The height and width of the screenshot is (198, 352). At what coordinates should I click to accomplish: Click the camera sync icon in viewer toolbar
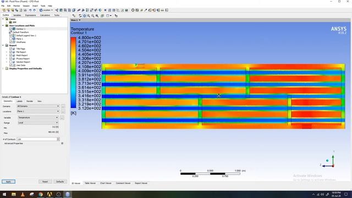click(116, 16)
